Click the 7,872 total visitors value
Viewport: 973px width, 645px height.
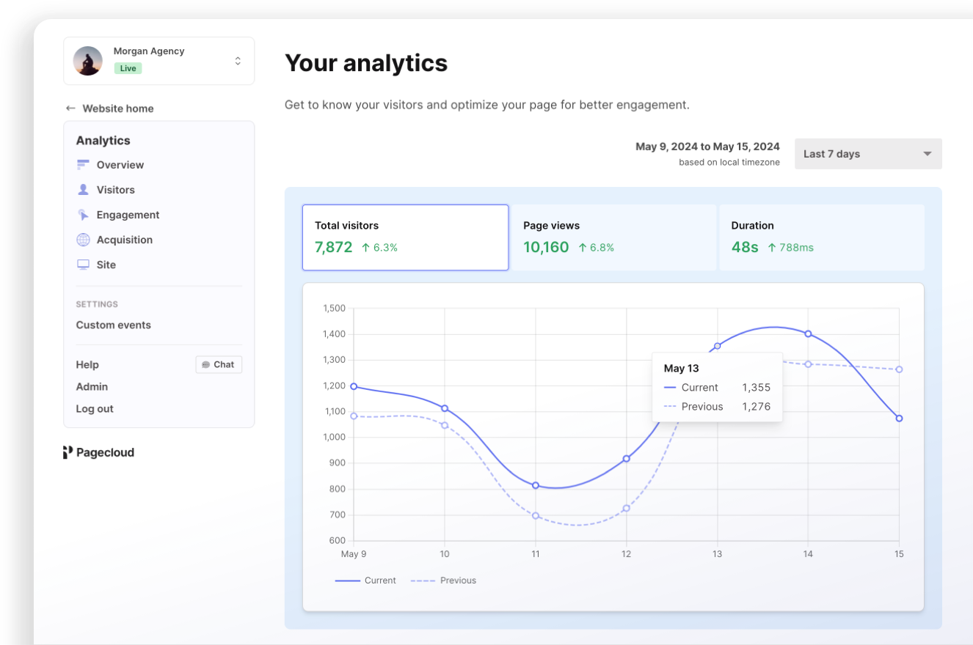tap(334, 248)
